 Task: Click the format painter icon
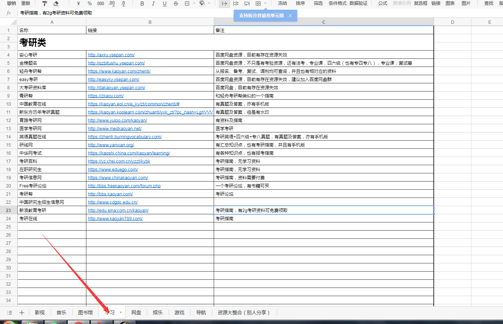[x=45, y=3]
